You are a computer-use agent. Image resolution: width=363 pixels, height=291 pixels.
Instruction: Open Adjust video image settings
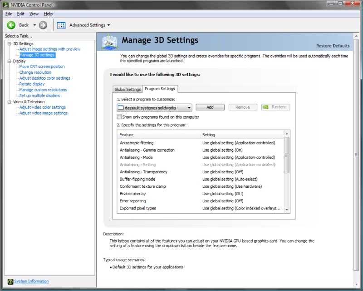44,113
